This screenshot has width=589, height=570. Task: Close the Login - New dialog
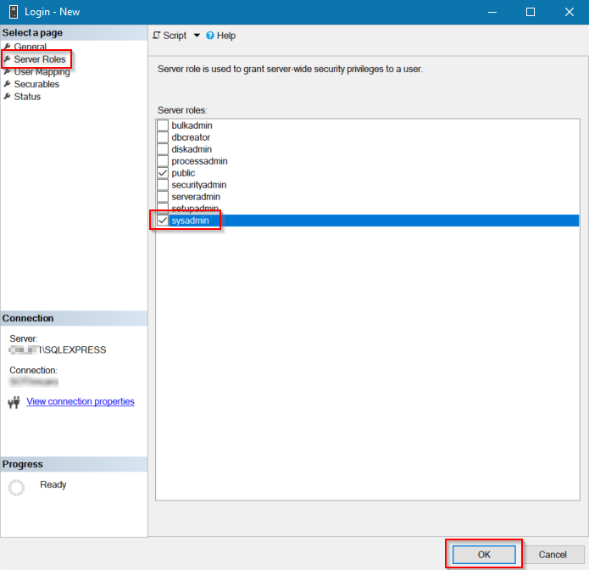(570, 12)
